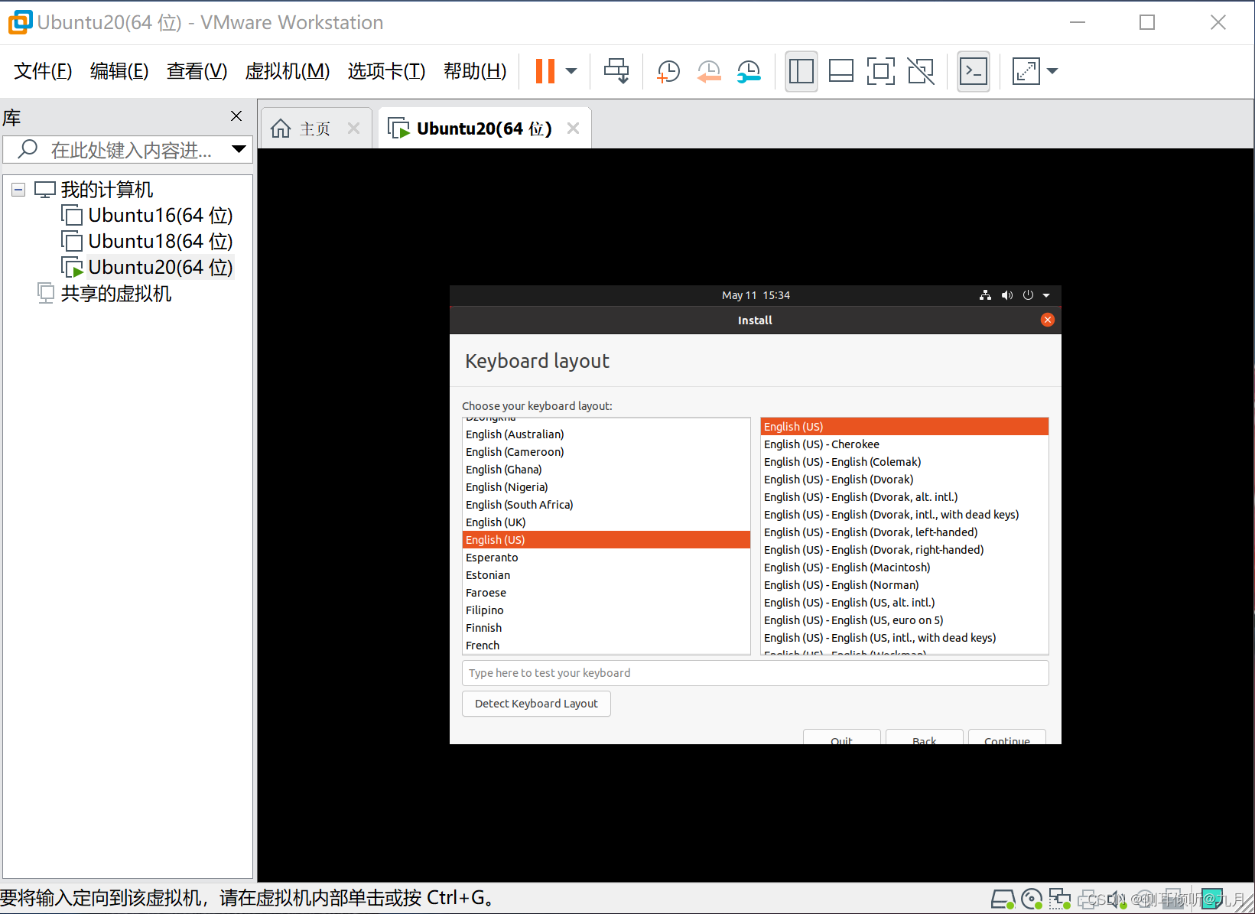Switch to Unity mode from the toolbar
This screenshot has height=914, width=1255.
(x=921, y=71)
